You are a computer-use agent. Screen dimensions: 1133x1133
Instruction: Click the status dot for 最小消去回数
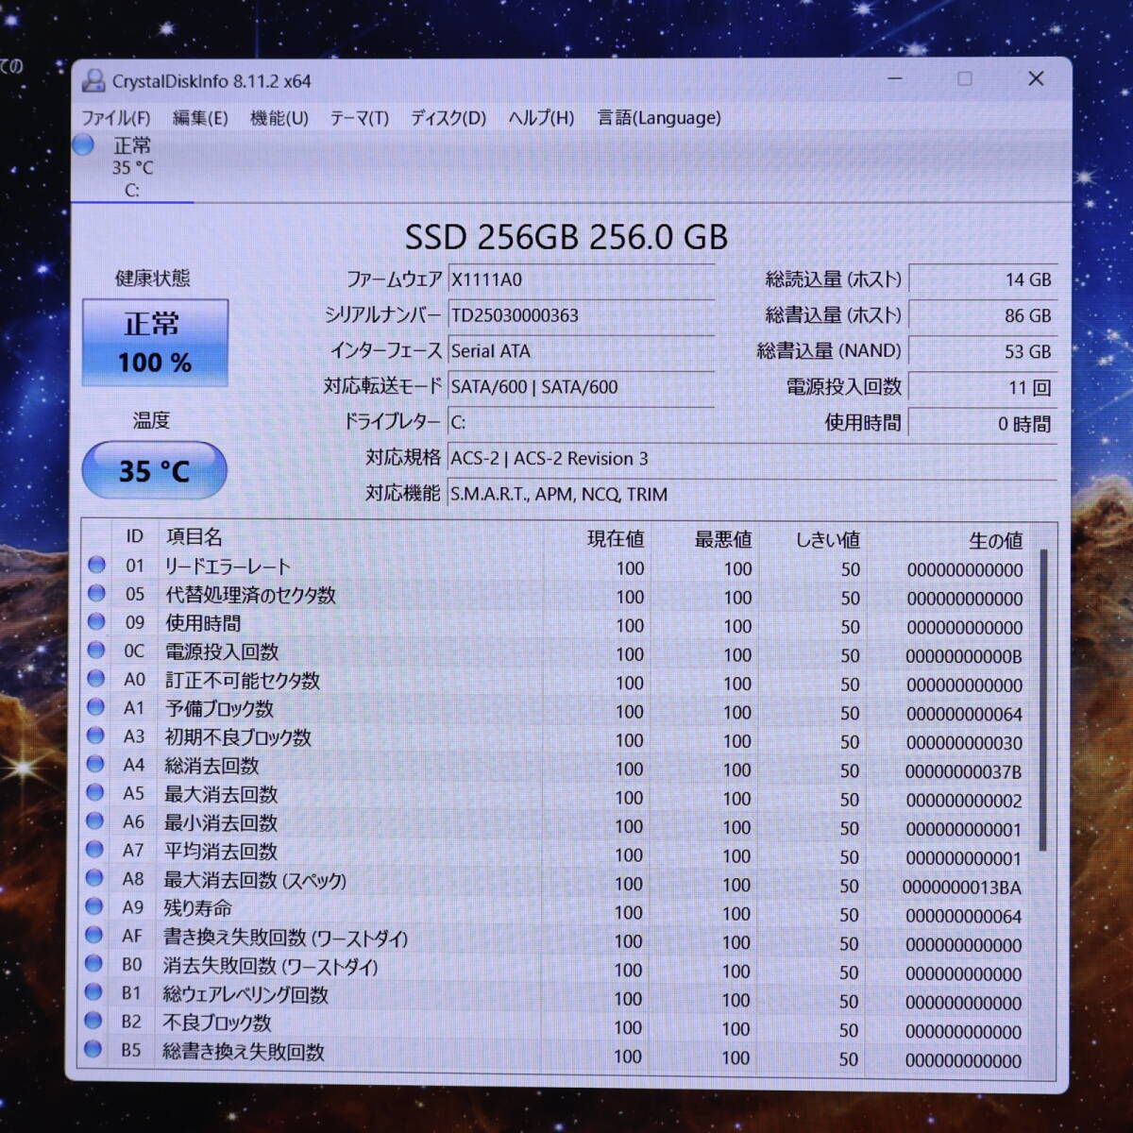[94, 820]
